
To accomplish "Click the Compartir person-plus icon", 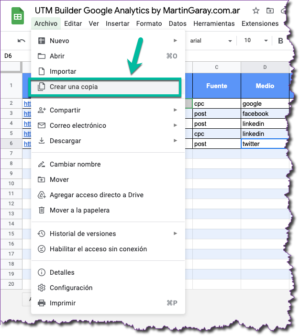I will (x=42, y=110).
